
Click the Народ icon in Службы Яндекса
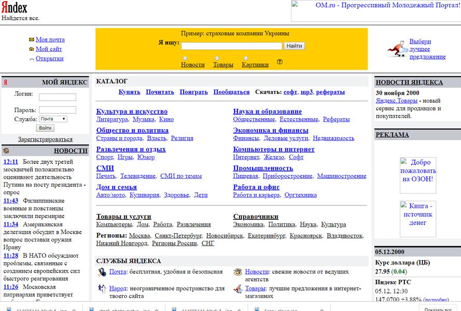pyautogui.click(x=102, y=289)
